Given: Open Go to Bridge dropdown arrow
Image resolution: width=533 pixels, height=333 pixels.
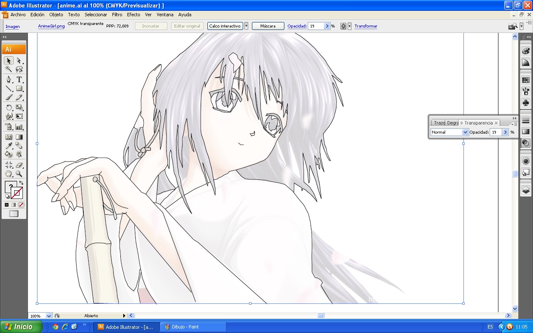Looking at the screenshot, I should click(x=522, y=26).
